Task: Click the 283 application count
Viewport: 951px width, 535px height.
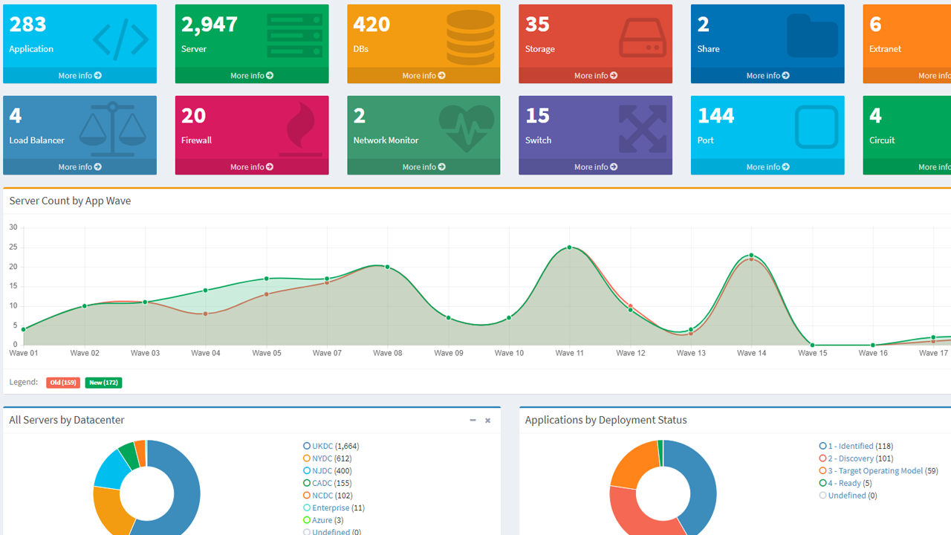Action: pos(28,25)
